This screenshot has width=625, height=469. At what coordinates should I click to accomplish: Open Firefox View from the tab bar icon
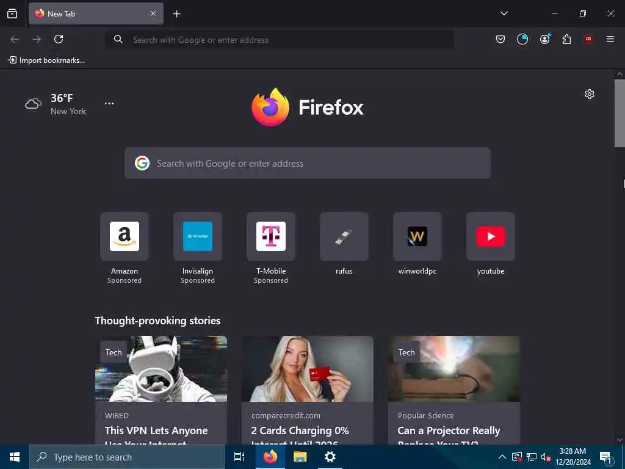12,13
